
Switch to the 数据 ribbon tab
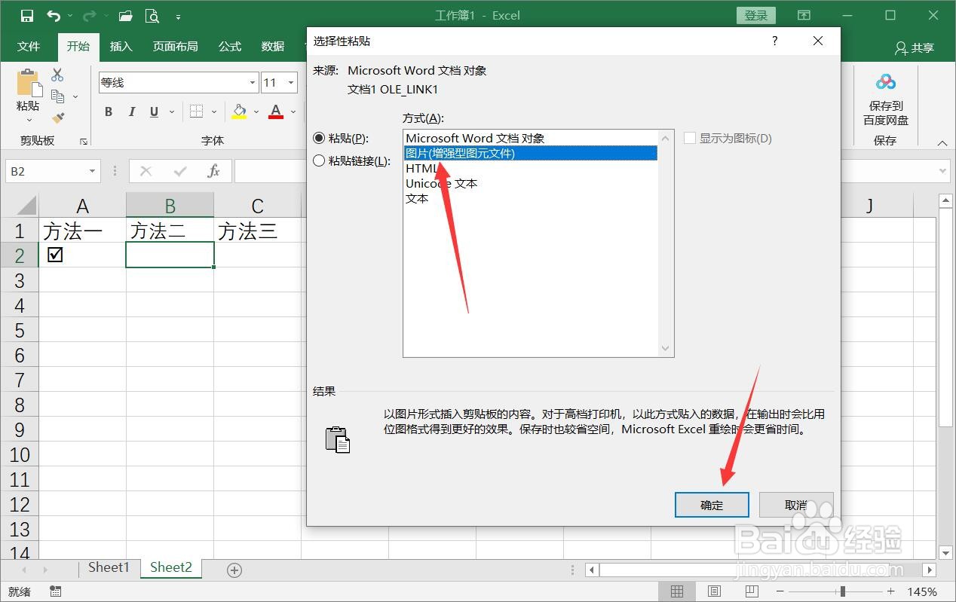point(273,47)
